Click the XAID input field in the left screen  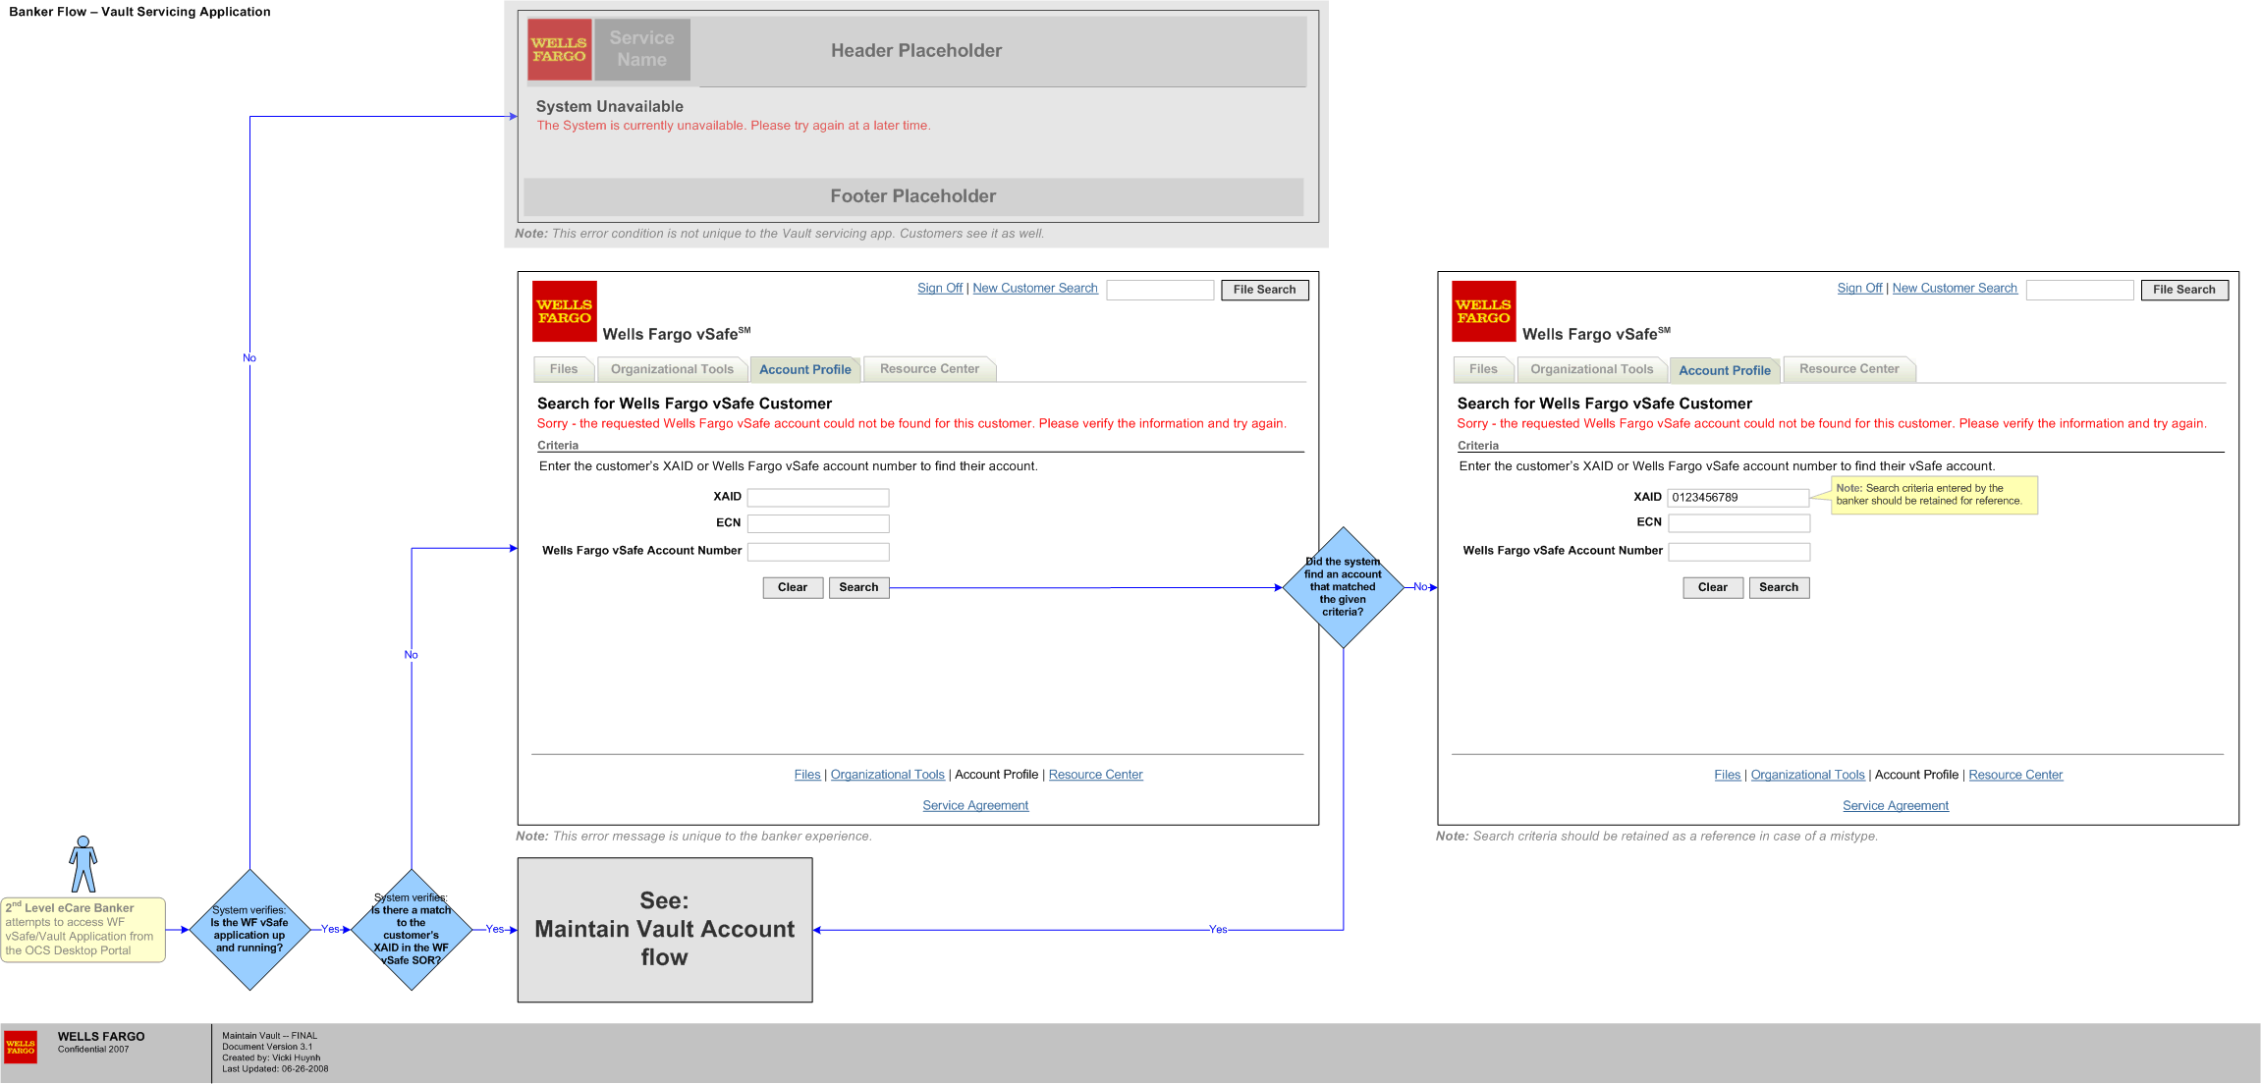[818, 497]
